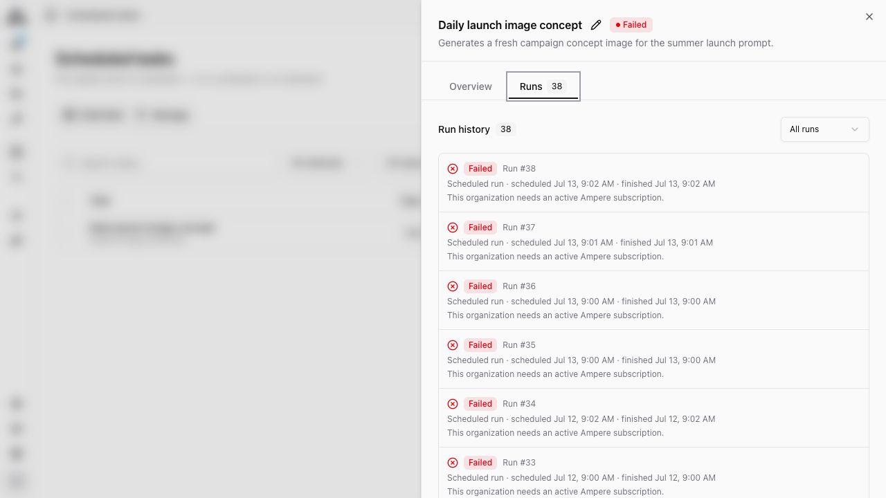Click the failed icon for Run #35

pos(453,345)
